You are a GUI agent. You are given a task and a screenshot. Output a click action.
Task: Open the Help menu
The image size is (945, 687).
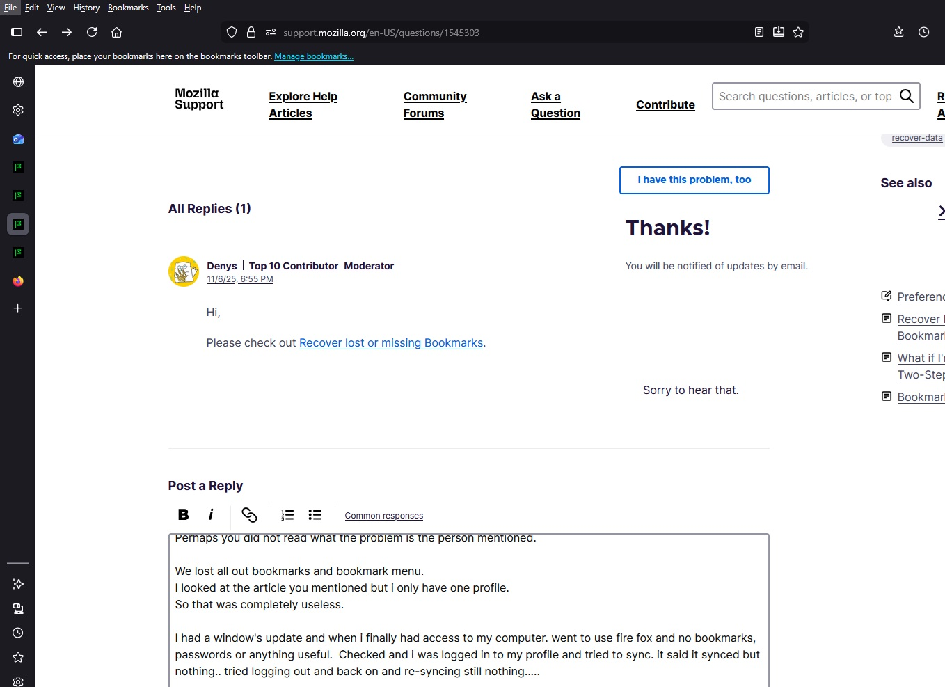[193, 8]
